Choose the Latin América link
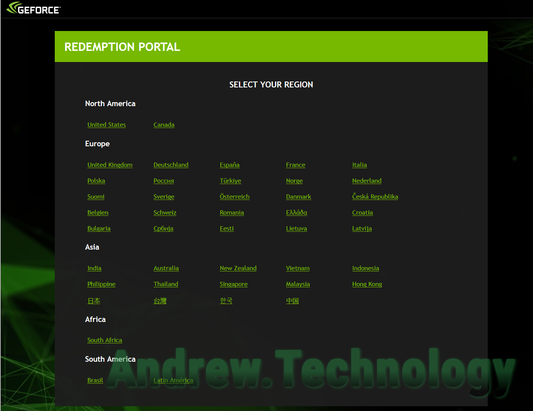This screenshot has width=533, height=411. 173,380
